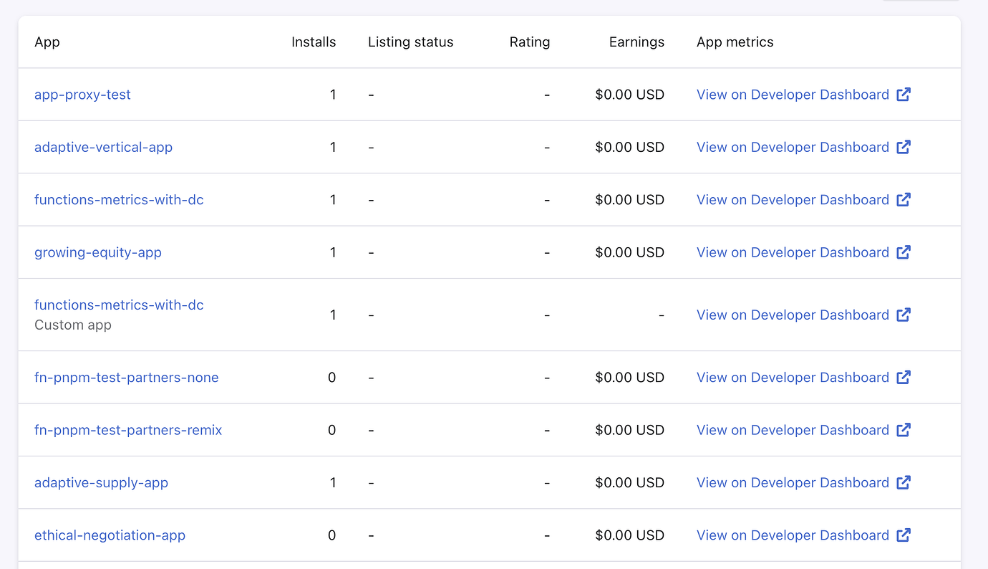
Task: Open the adaptive-vertical-app link
Action: click(103, 147)
